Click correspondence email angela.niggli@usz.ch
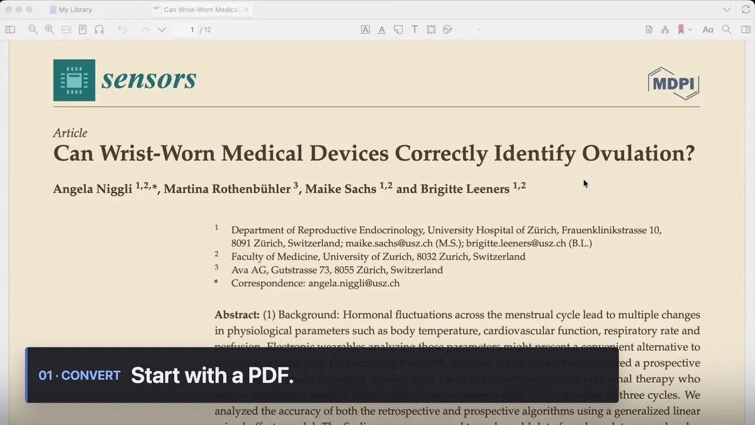 (354, 283)
